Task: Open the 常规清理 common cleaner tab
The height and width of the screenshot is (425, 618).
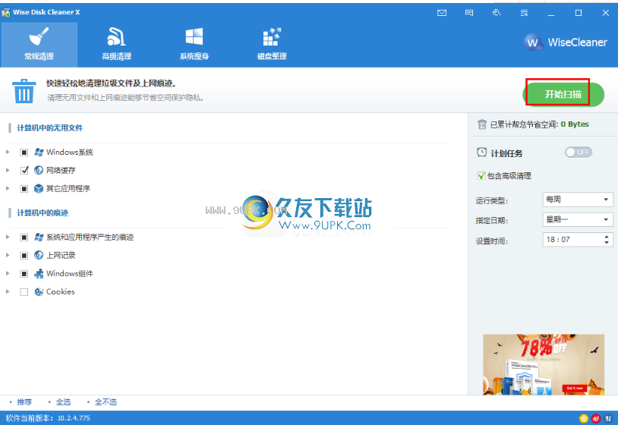Action: point(39,45)
